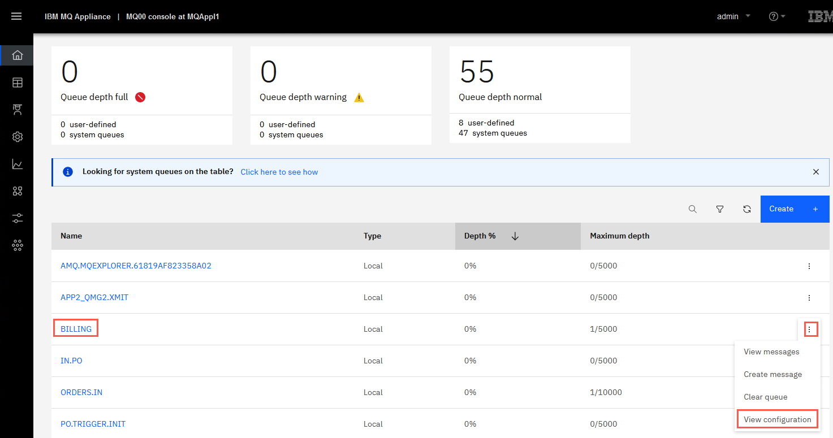Click 'MQ00 console at MQAppl1' title
The image size is (833, 438).
172,16
